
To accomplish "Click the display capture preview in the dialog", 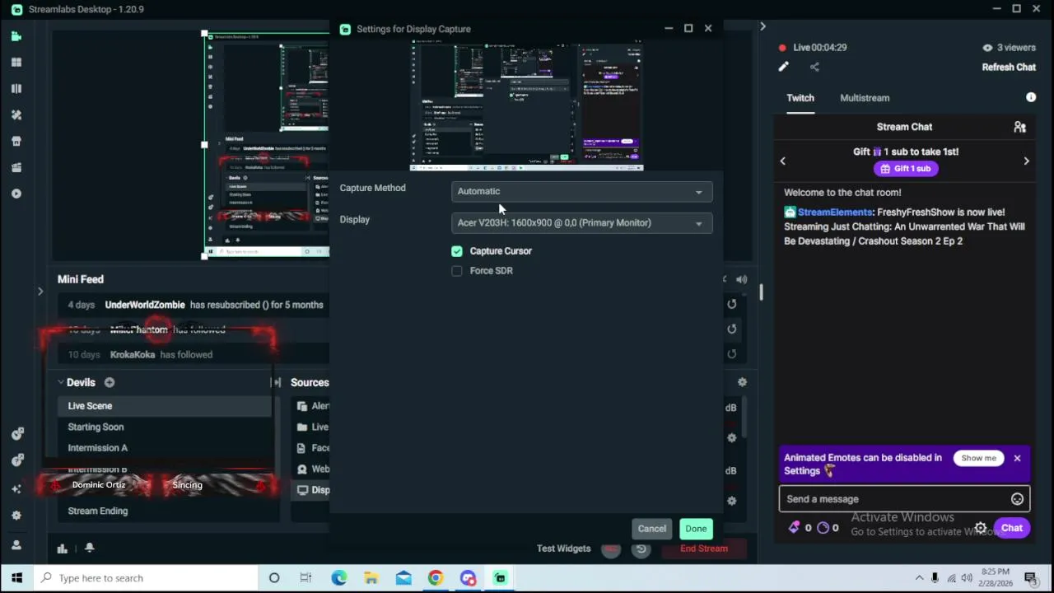I will [x=527, y=107].
